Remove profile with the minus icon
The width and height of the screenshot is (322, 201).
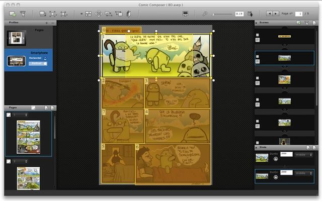pos(53,23)
